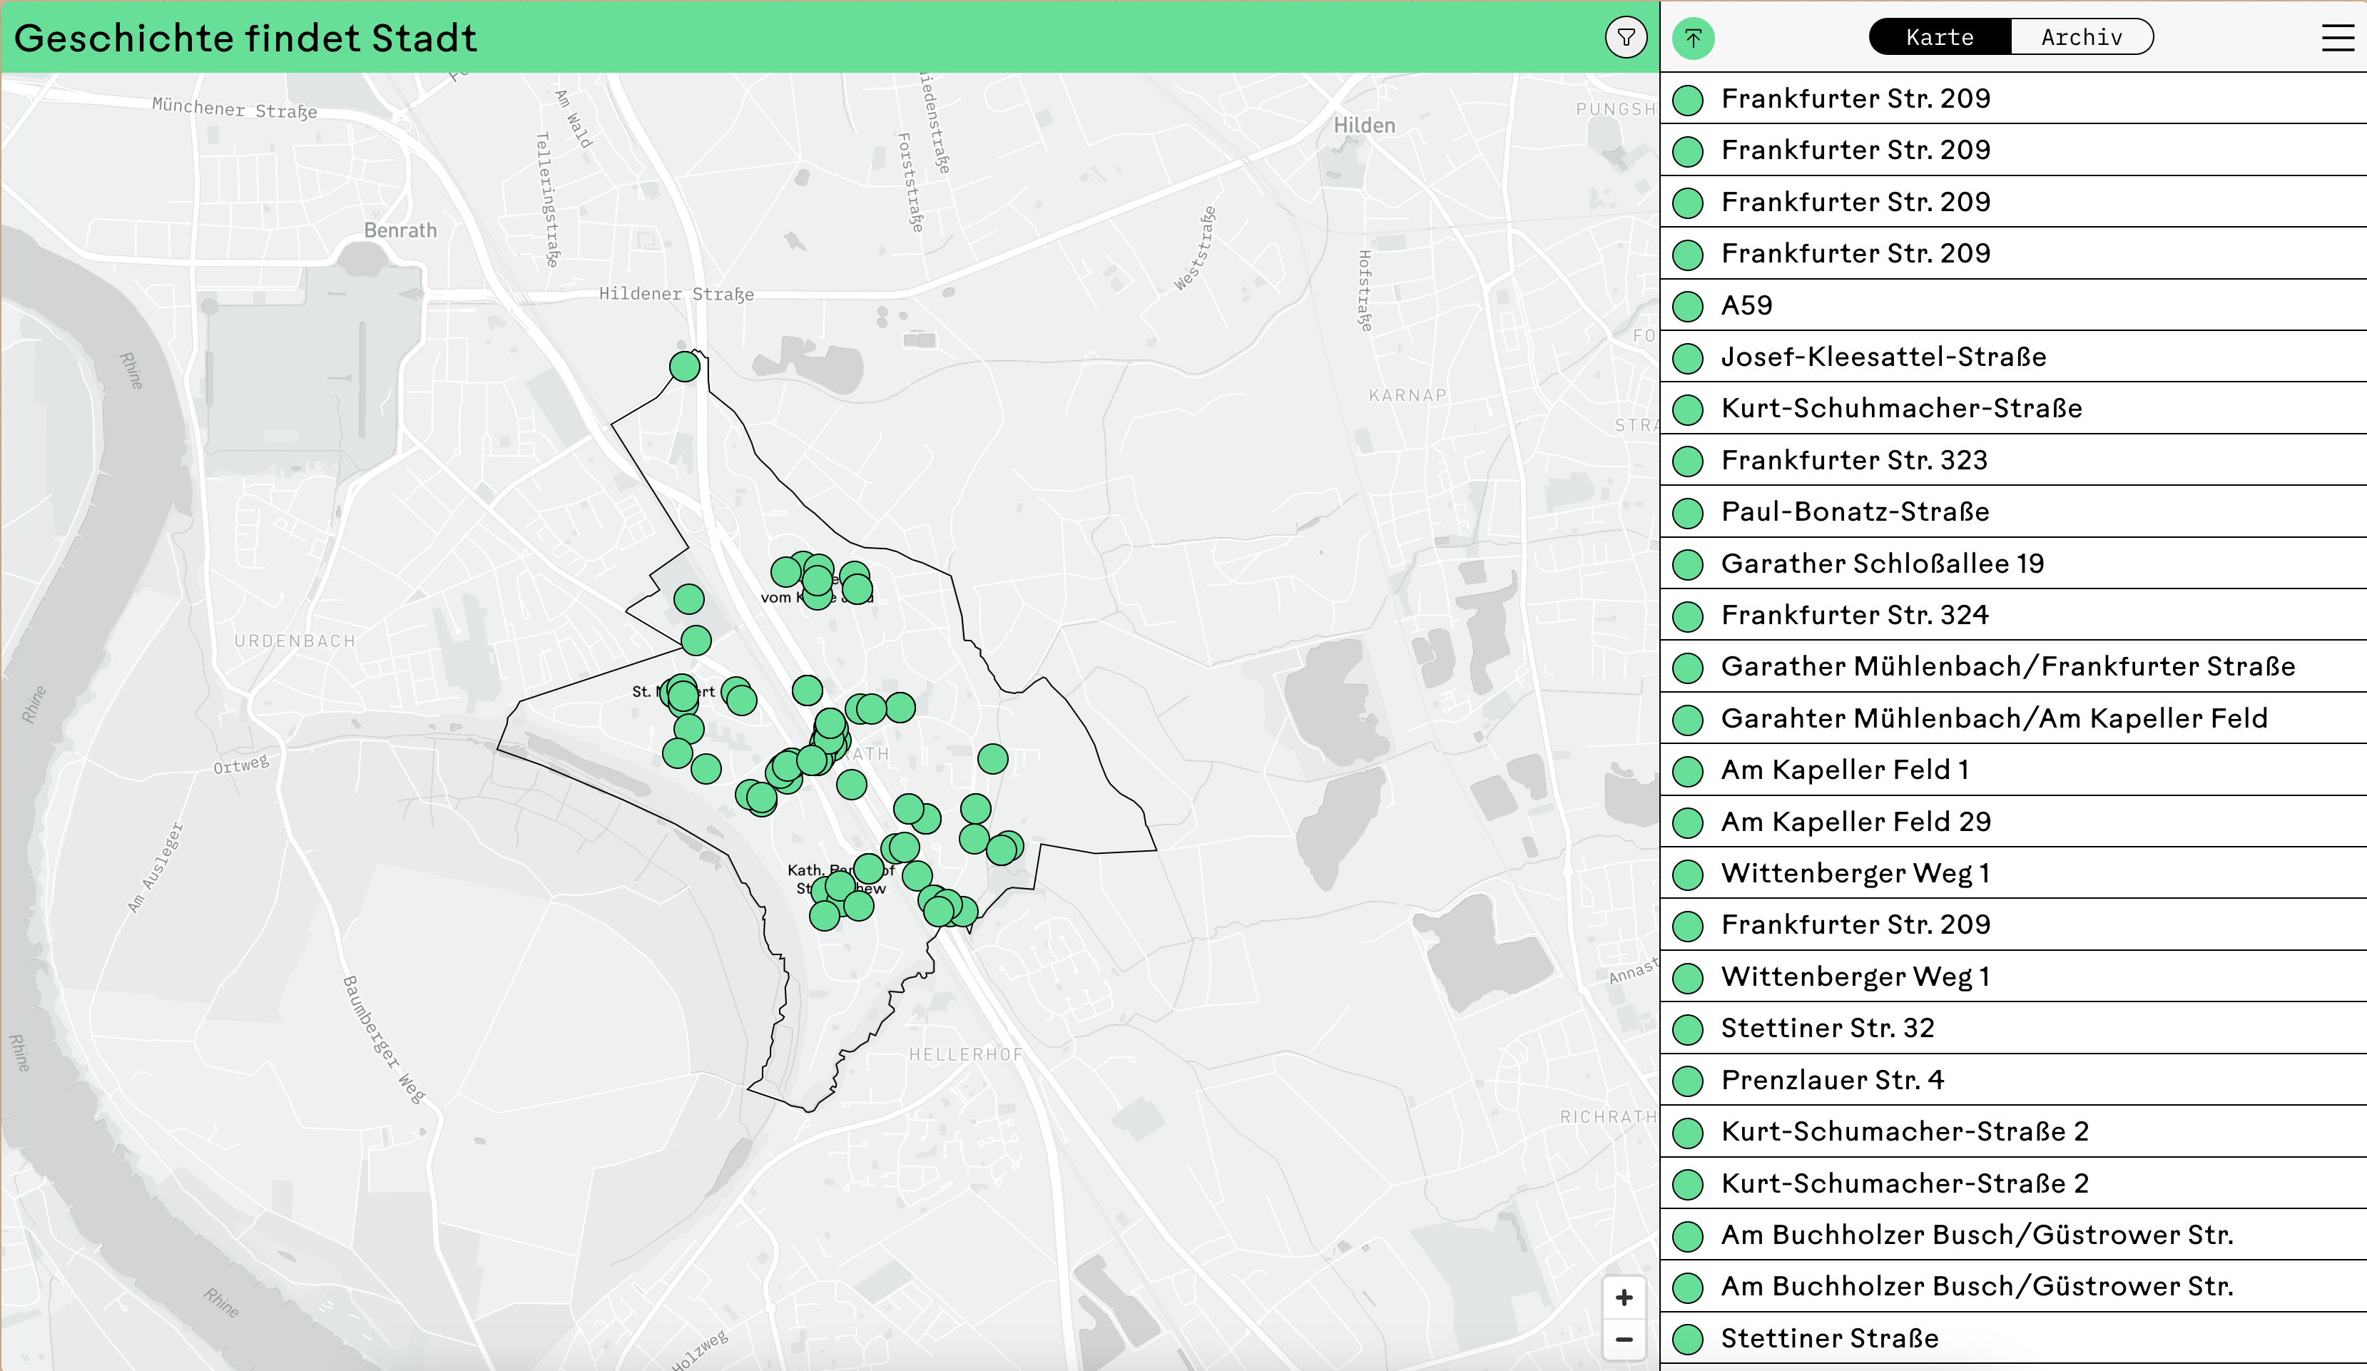This screenshot has width=2367, height=1371.
Task: Click green dot beside A59 entry
Action: (x=1688, y=306)
